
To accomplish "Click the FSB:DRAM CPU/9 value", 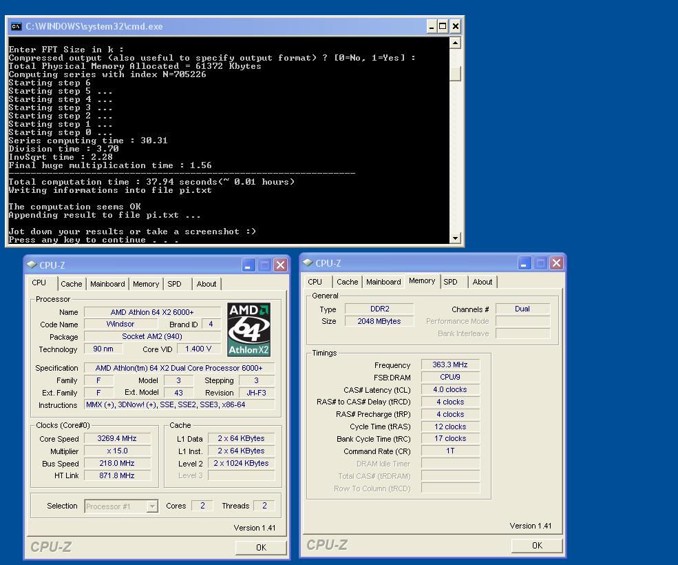I will click(x=450, y=377).
